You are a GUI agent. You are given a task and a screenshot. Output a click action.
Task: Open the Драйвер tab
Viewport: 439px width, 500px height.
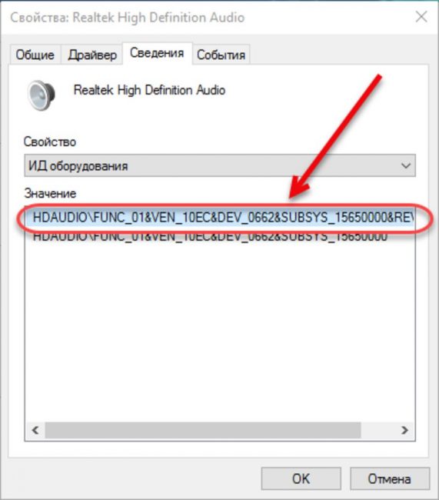point(92,55)
